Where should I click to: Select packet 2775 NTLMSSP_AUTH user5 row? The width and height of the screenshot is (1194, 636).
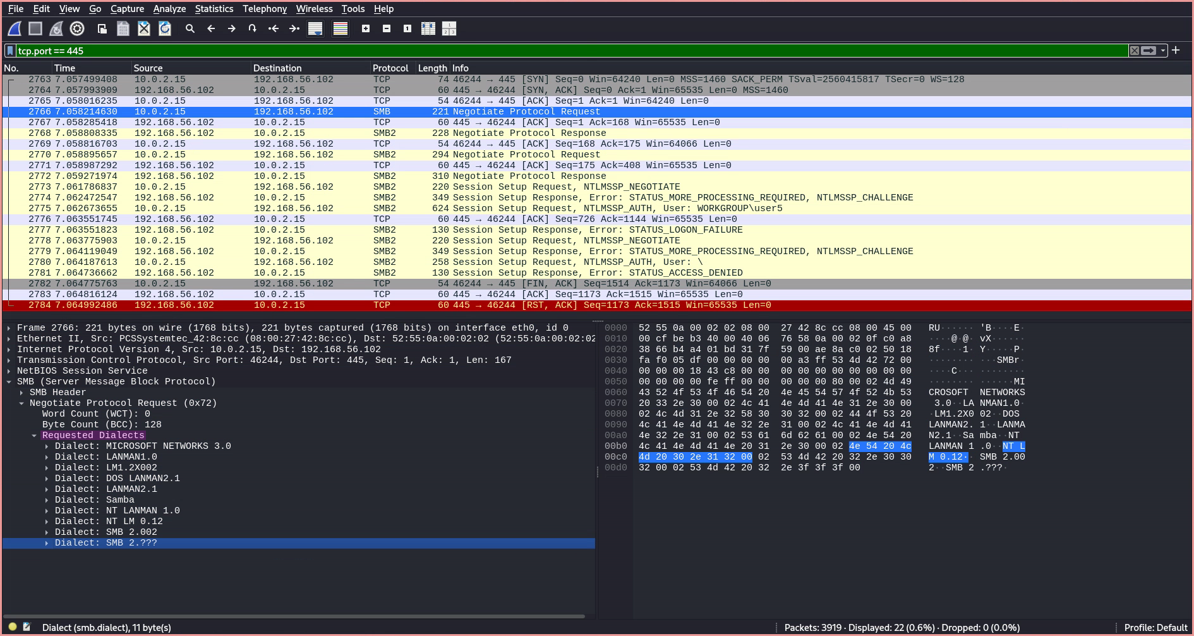[597, 209]
